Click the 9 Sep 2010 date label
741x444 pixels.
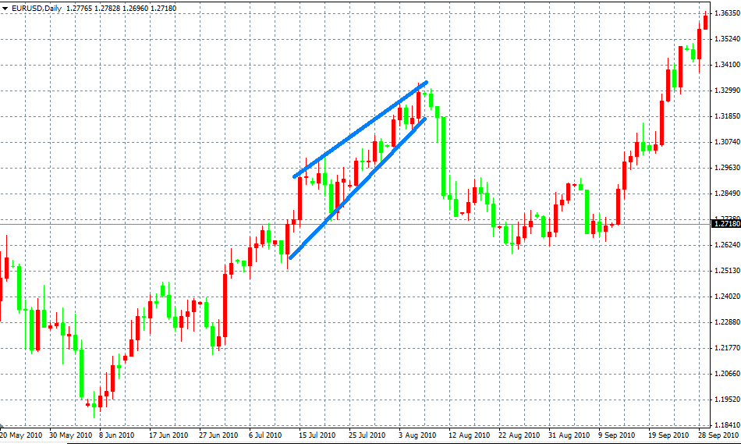coord(616,435)
